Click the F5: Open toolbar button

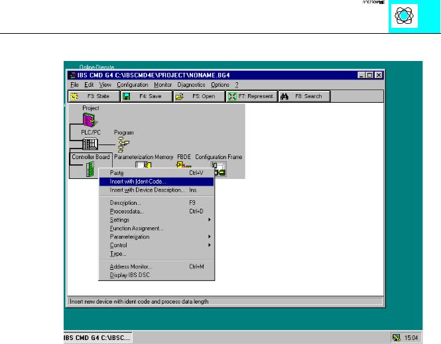pos(199,96)
